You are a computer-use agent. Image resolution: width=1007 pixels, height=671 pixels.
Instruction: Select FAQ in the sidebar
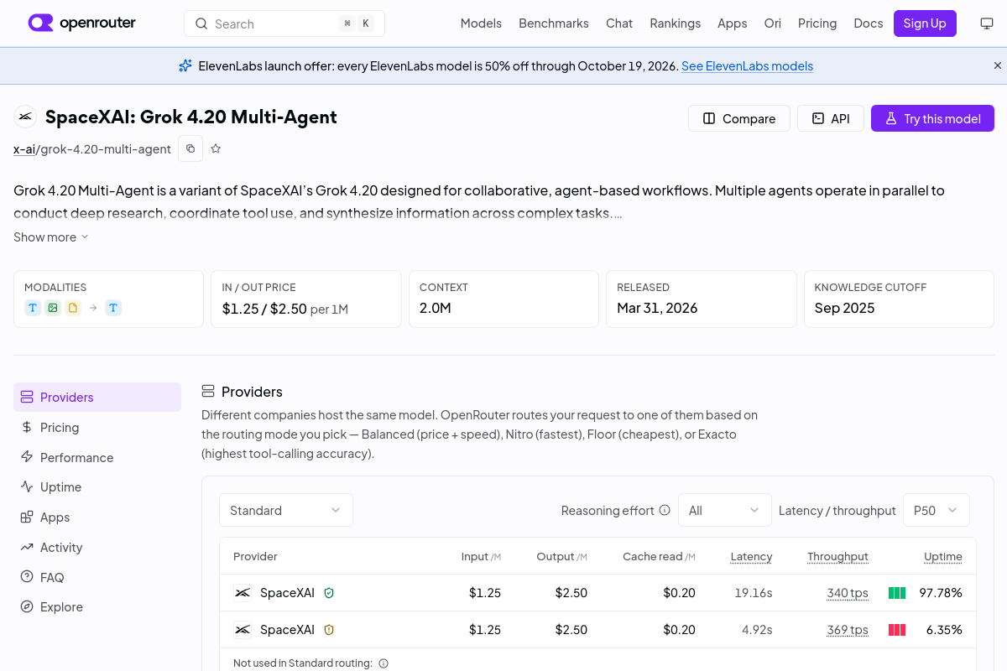click(97, 578)
